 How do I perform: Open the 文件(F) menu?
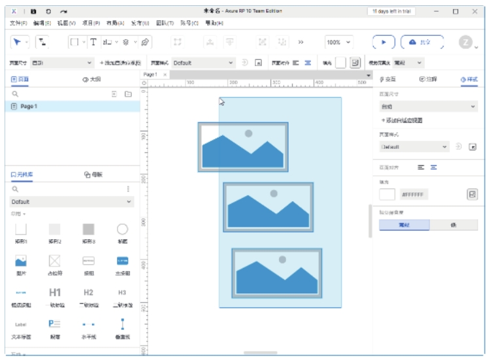coord(18,23)
